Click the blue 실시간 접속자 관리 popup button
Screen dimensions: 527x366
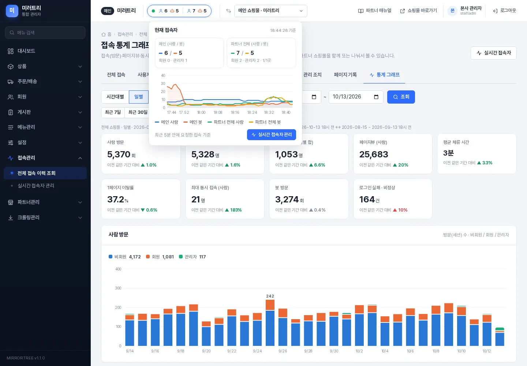(x=272, y=135)
